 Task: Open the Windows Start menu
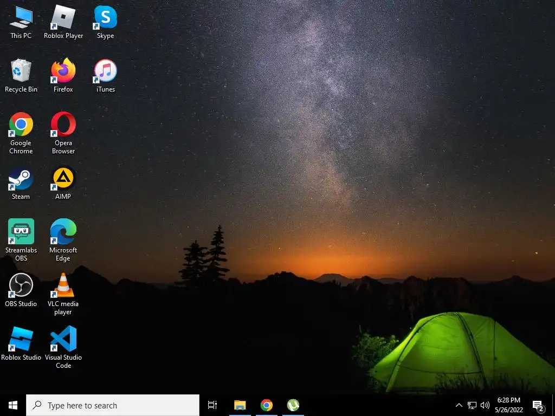(x=13, y=405)
